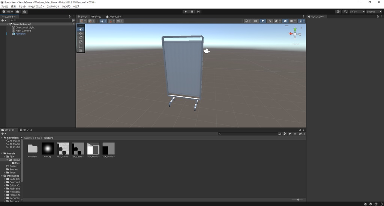Open hierarchy search-in-window icon
The image size is (384, 206).
tap(73, 21)
